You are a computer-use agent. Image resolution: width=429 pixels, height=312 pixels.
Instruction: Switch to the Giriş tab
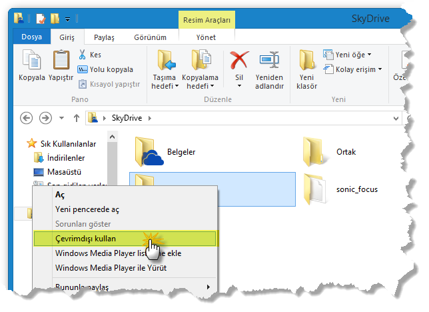(x=67, y=37)
